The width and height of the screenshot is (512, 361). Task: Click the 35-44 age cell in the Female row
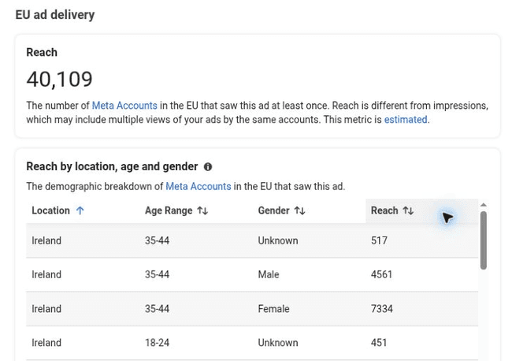pos(157,309)
